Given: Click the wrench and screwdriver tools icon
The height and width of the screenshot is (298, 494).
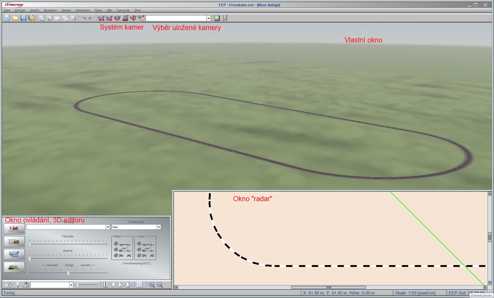Looking at the screenshot, I should (x=225, y=18).
